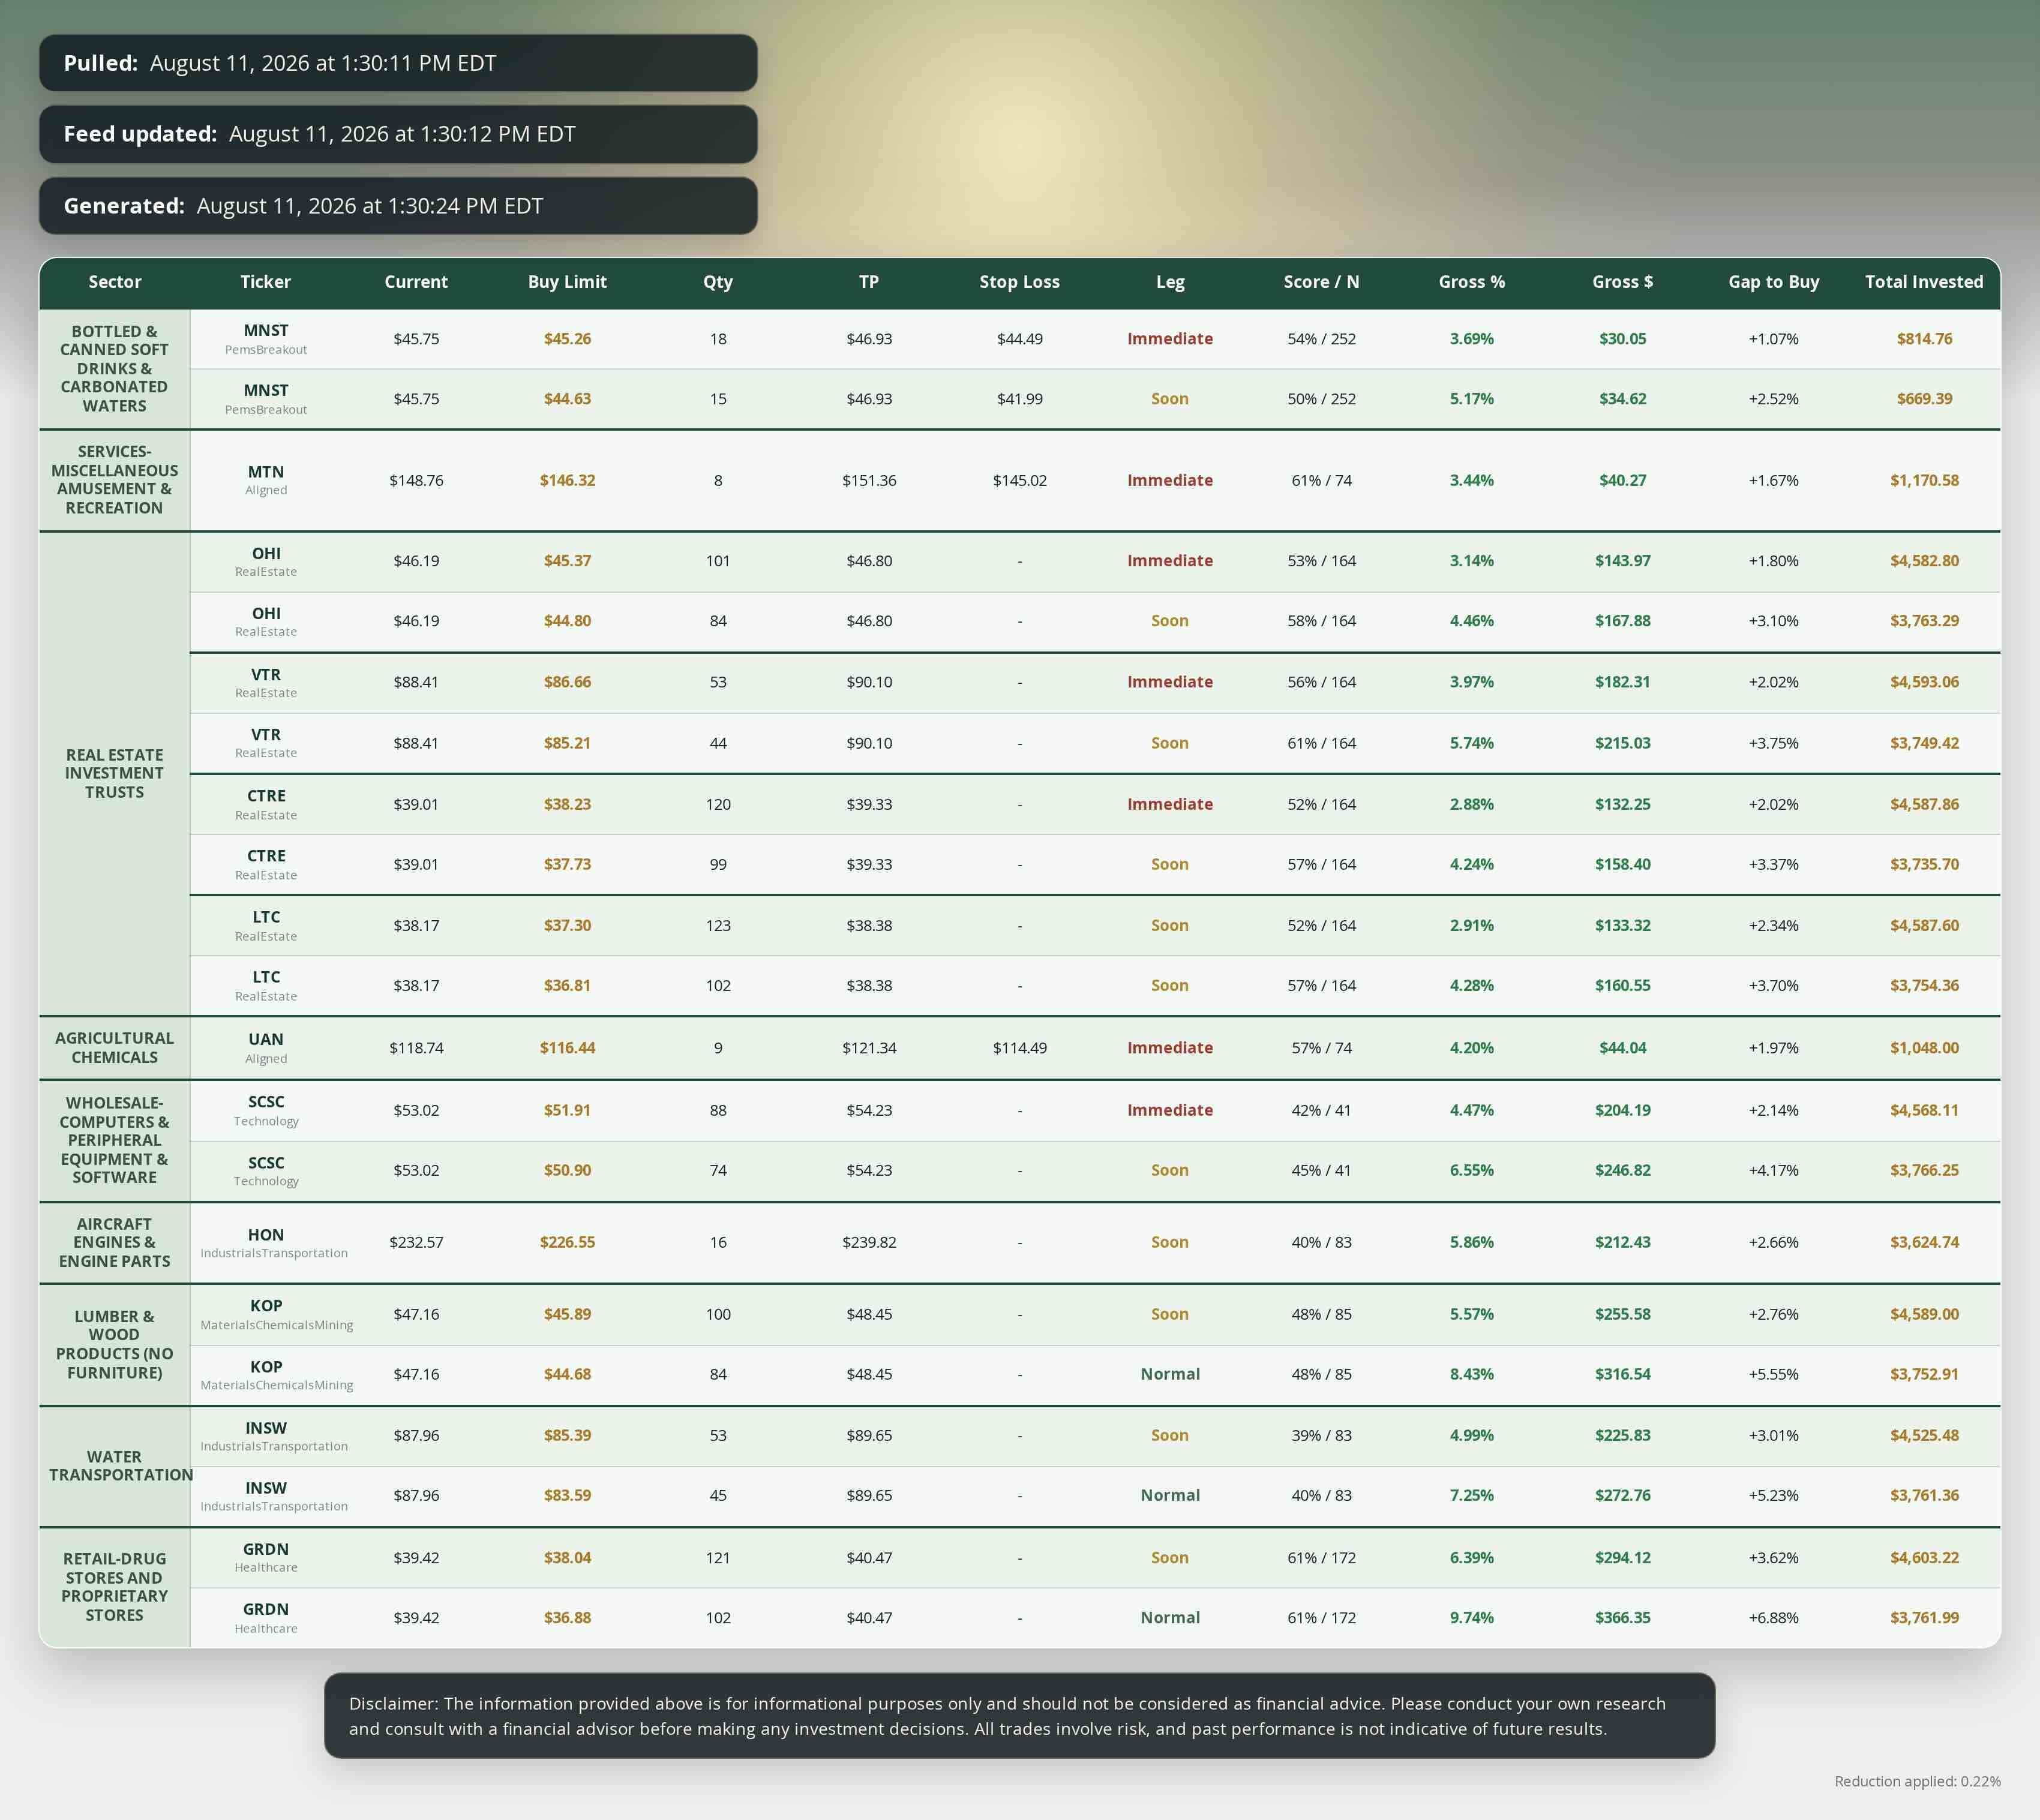Click the Total Invested column header
Screen dimensions: 2040x1820
[x=1924, y=282]
